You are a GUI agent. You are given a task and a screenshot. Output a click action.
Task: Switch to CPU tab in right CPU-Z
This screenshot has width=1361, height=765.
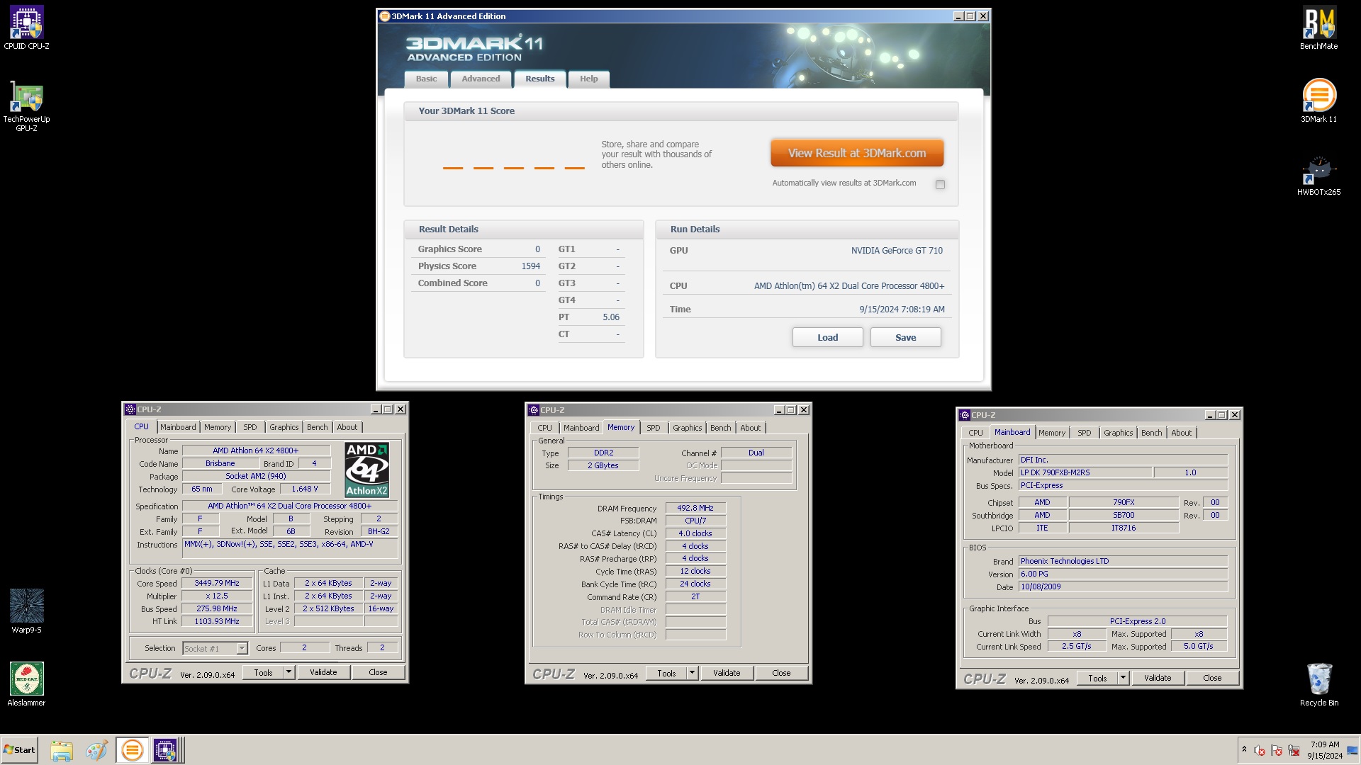(976, 433)
